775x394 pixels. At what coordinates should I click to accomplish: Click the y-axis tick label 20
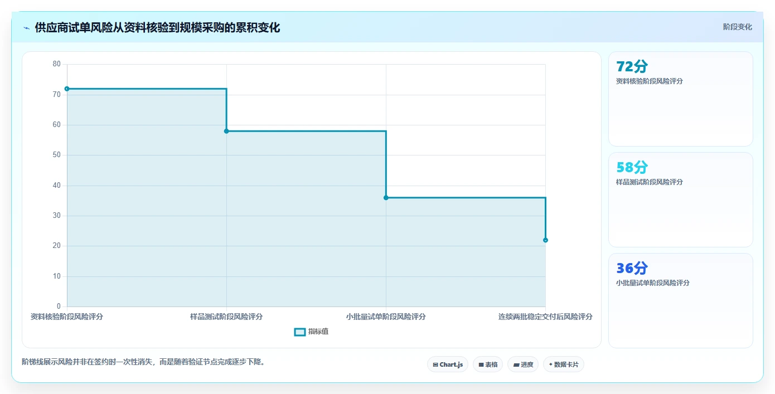pos(57,246)
